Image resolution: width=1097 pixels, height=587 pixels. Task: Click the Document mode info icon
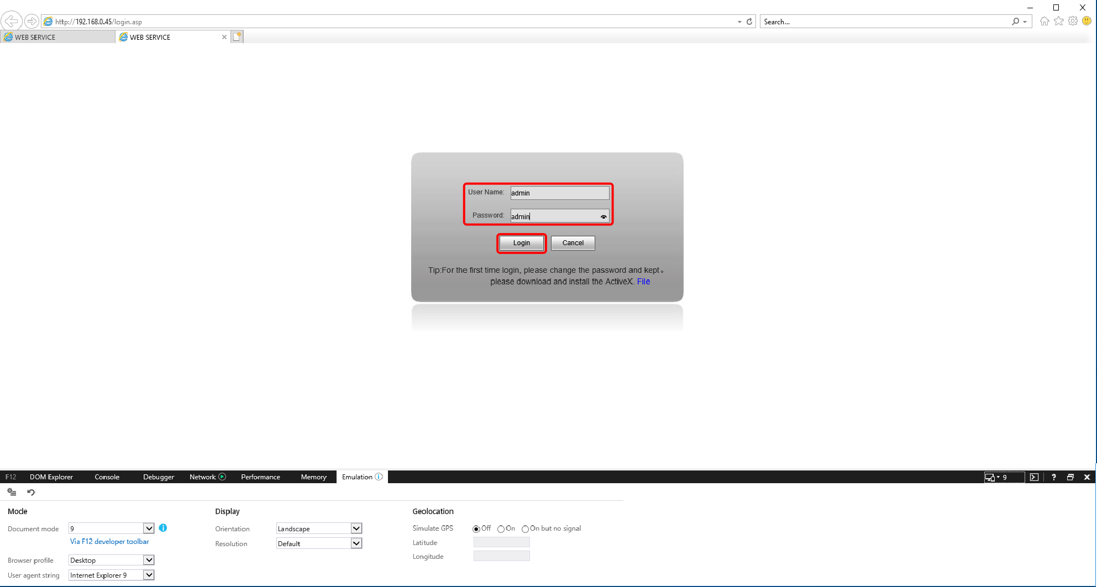click(x=163, y=528)
